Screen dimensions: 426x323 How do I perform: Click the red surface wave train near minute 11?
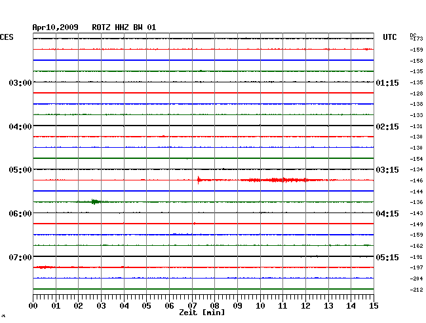click(x=282, y=180)
